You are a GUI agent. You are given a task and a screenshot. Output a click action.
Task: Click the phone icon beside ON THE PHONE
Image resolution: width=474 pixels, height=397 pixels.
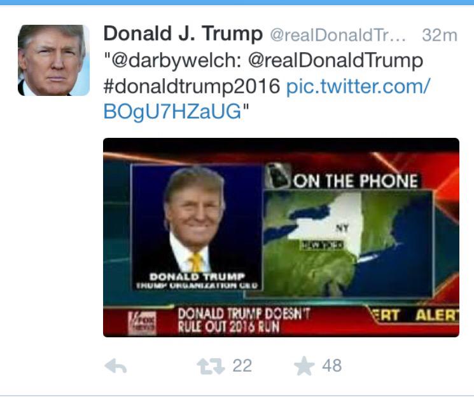[277, 176]
